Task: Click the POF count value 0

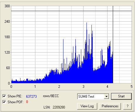Action: (27, 102)
